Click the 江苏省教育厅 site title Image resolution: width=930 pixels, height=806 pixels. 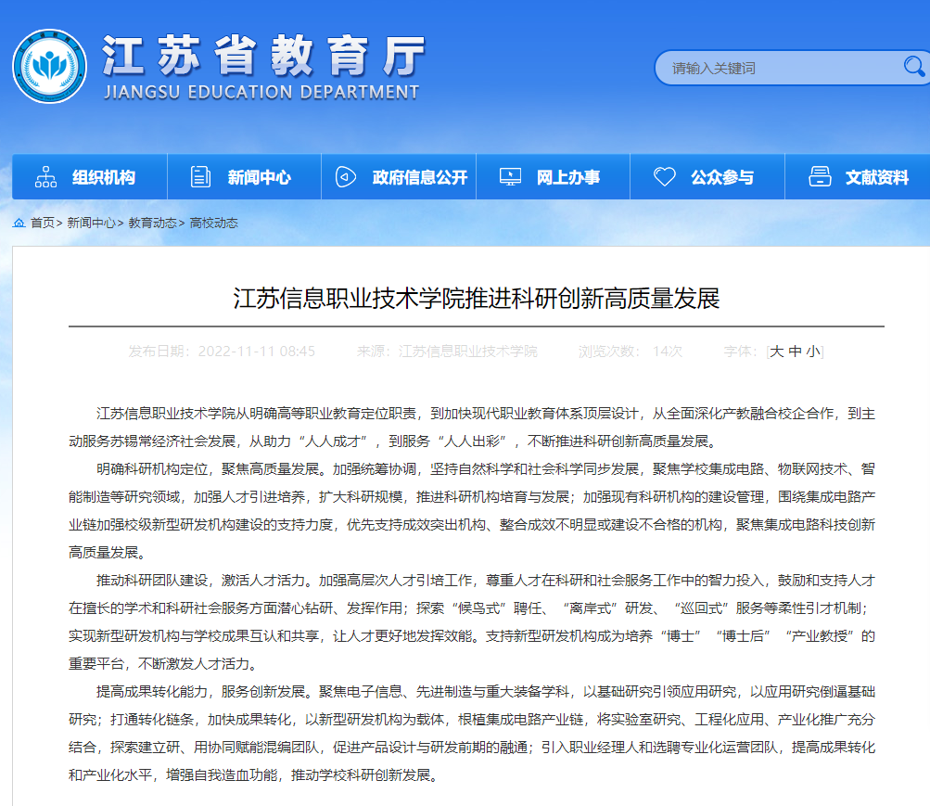tap(264, 56)
